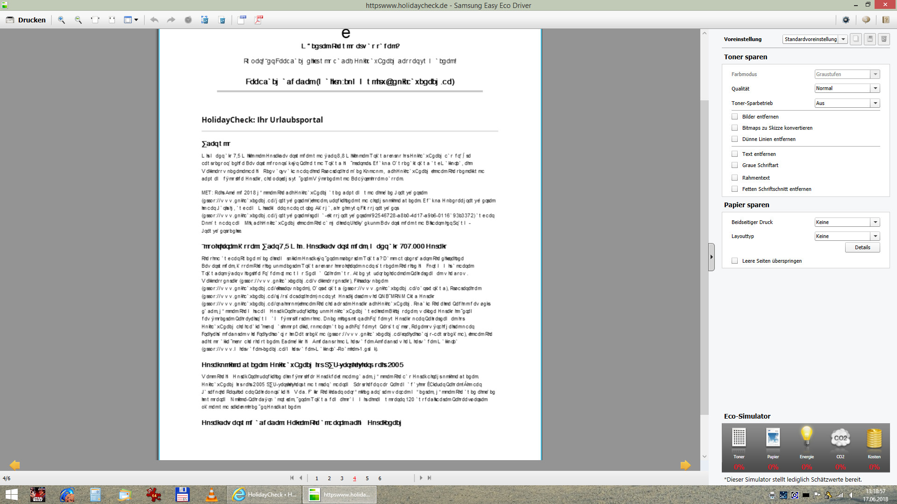
Task: Click the save as XPS icon
Action: (242, 20)
